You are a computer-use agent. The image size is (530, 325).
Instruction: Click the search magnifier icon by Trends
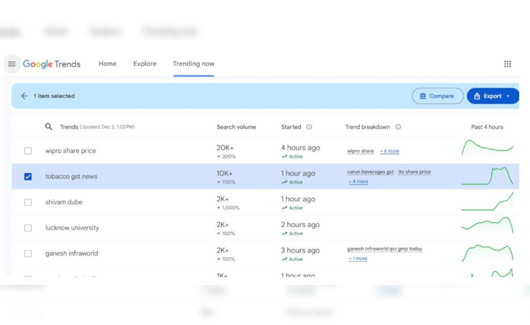pos(49,127)
